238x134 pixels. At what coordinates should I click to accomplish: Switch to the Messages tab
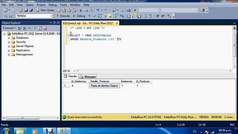(88, 77)
